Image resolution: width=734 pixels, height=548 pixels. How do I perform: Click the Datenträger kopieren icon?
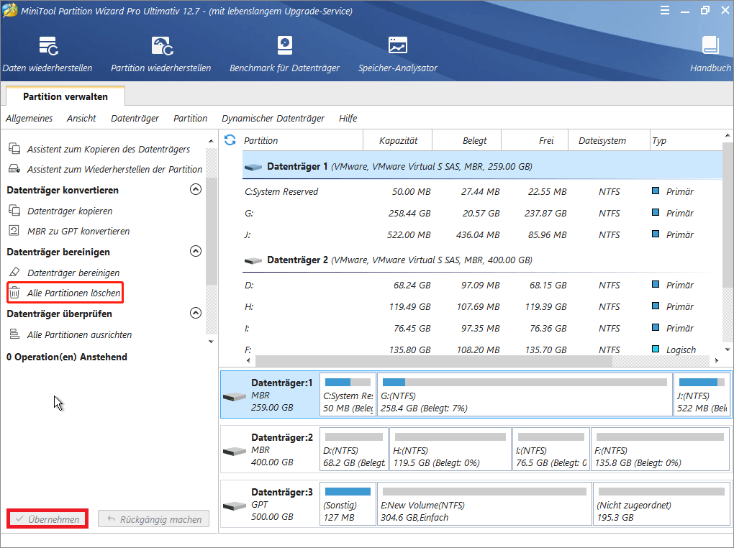(x=14, y=211)
